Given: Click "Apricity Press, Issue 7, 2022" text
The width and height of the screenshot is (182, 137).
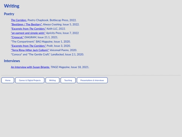Looking at the screenshot, I should tap(62, 33).
